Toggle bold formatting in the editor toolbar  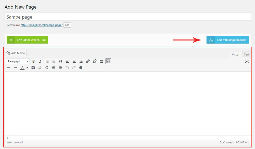pyautogui.click(x=33, y=61)
